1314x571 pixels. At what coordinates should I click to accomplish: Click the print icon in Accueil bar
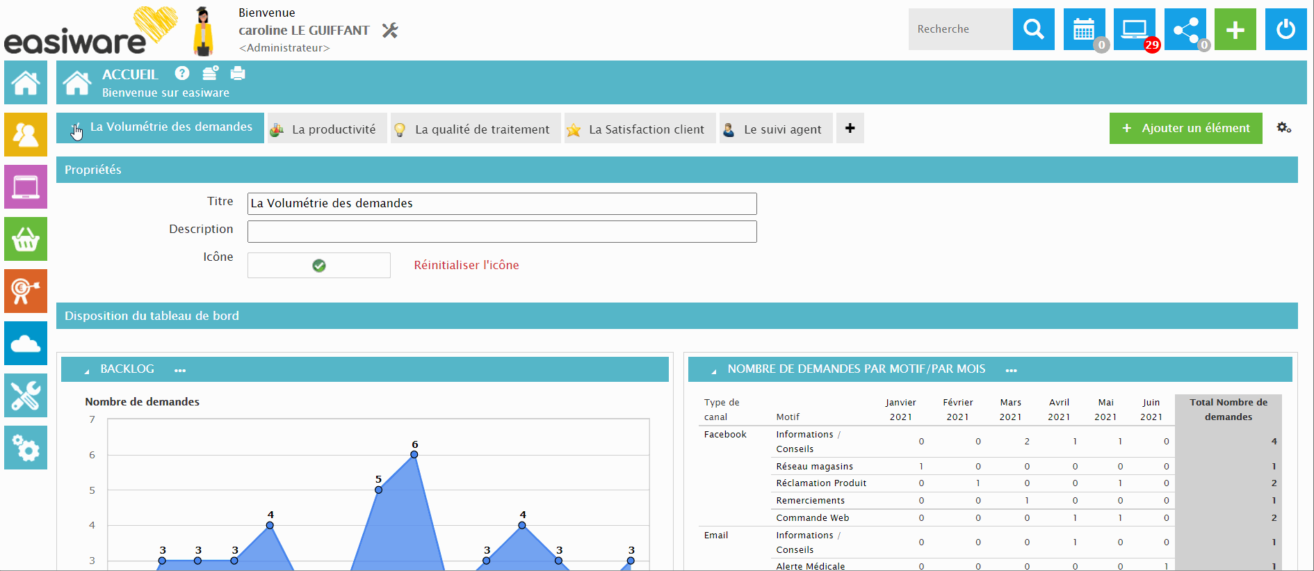click(x=238, y=73)
